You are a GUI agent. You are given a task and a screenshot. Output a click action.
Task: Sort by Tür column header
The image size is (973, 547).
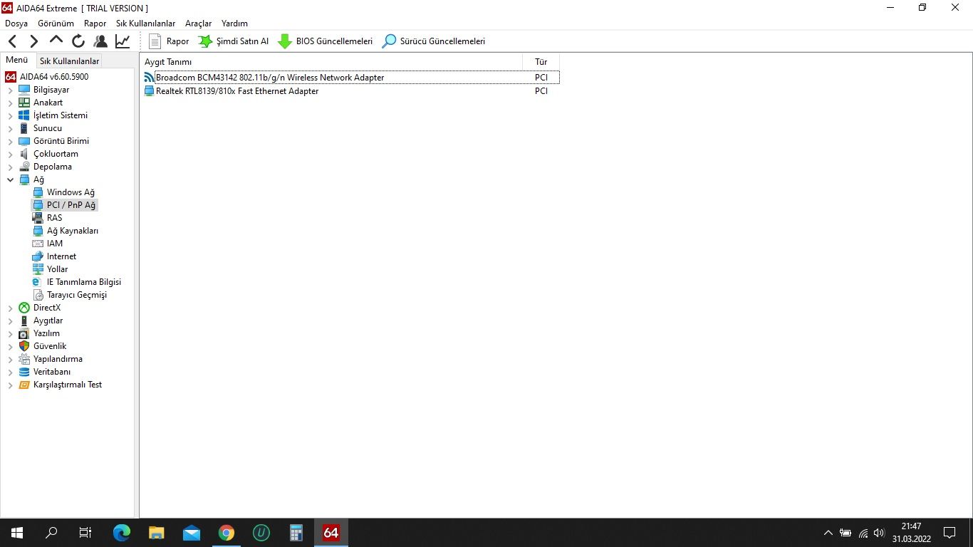[x=541, y=62]
